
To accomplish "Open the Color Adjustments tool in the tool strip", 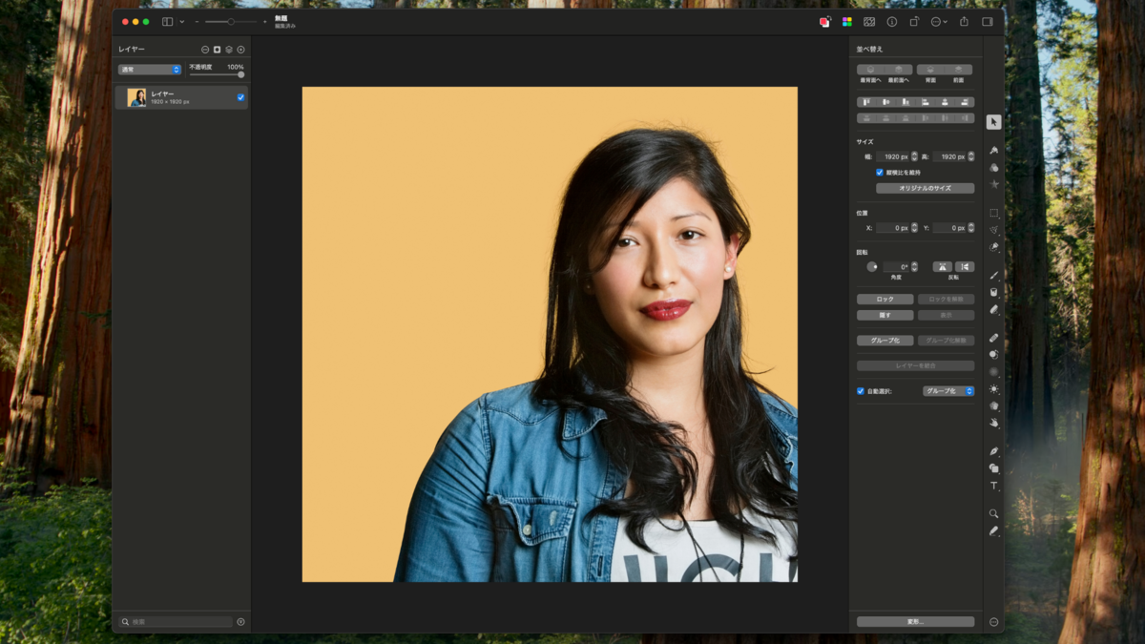I will pos(993,167).
